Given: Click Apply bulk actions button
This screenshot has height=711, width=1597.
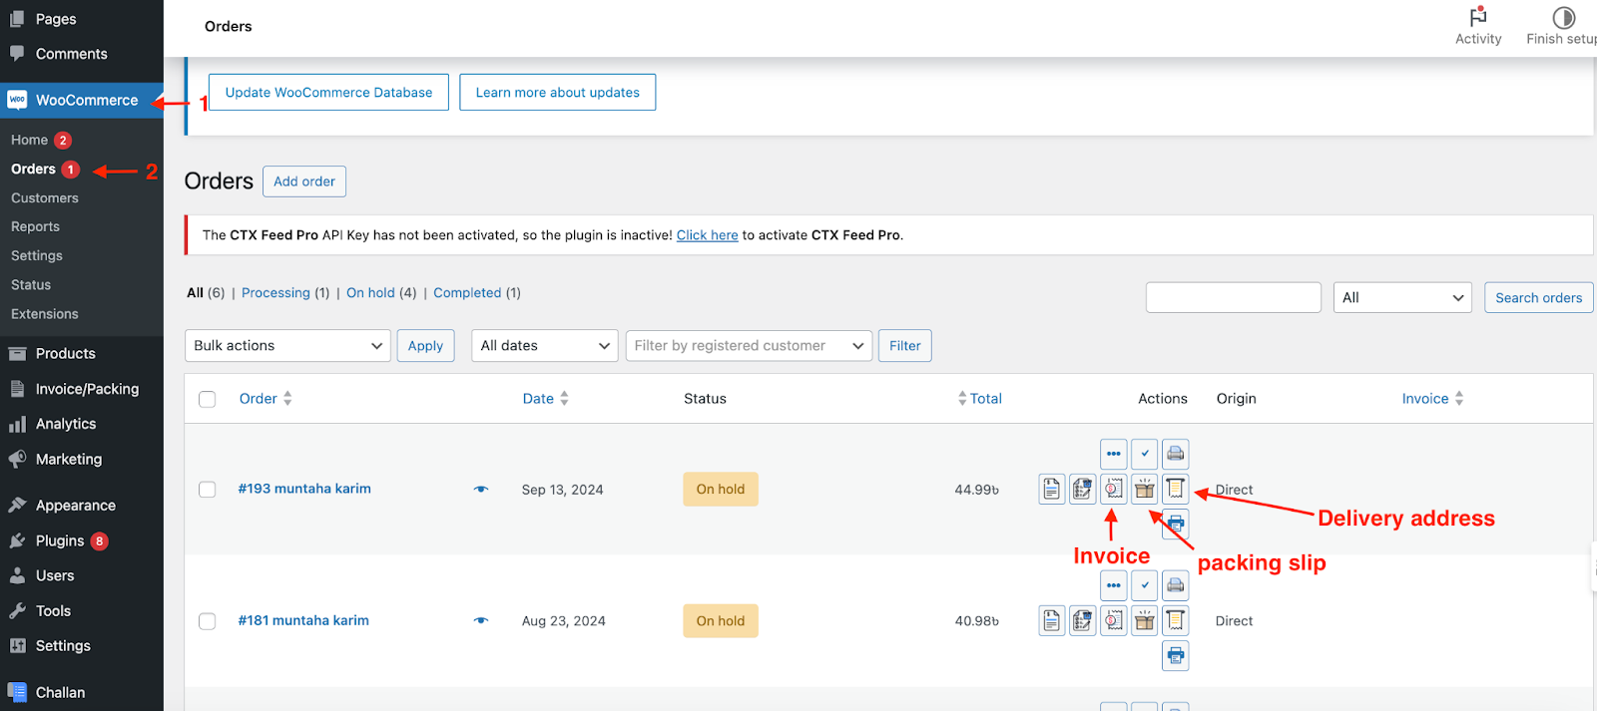Looking at the screenshot, I should pos(425,346).
